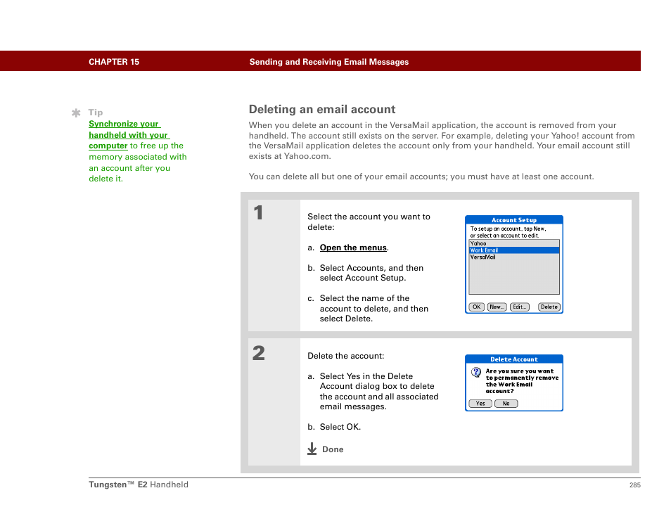Click the 'Tungsten E2 Handheld' footer text

[139, 485]
